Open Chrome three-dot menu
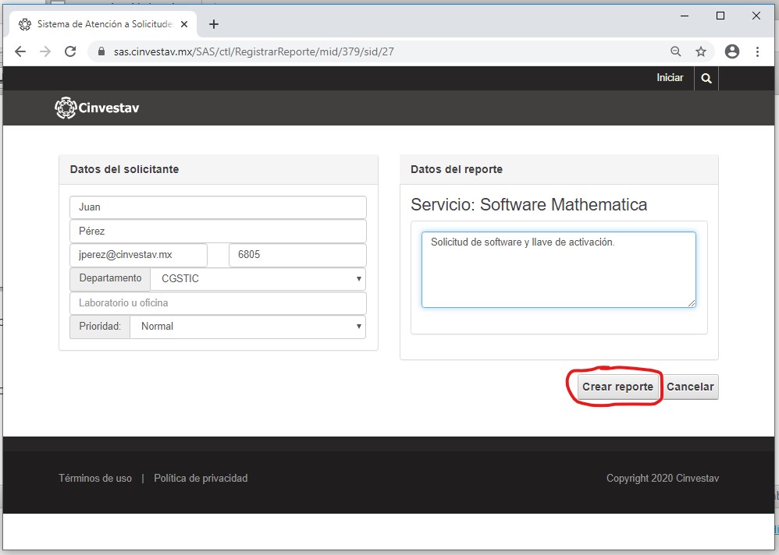 point(757,51)
